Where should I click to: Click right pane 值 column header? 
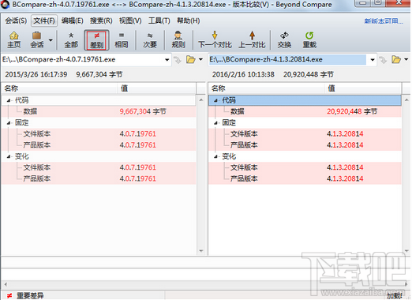pos(363,88)
